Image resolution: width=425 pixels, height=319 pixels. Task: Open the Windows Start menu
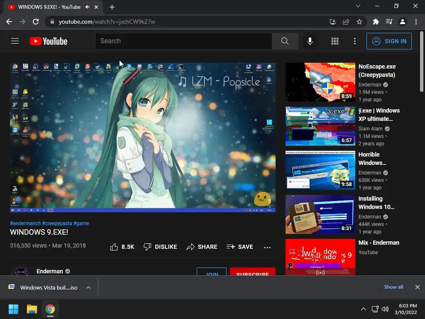13,309
